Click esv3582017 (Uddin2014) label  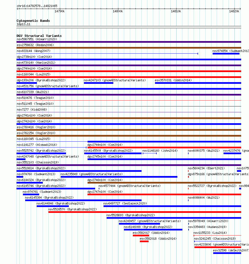pyautogui.click(x=151, y=233)
